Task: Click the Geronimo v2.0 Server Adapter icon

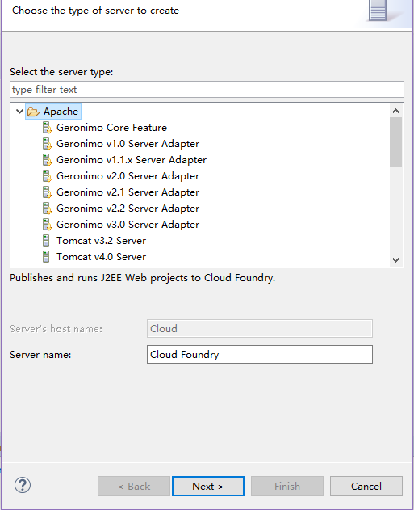Action: [47, 176]
